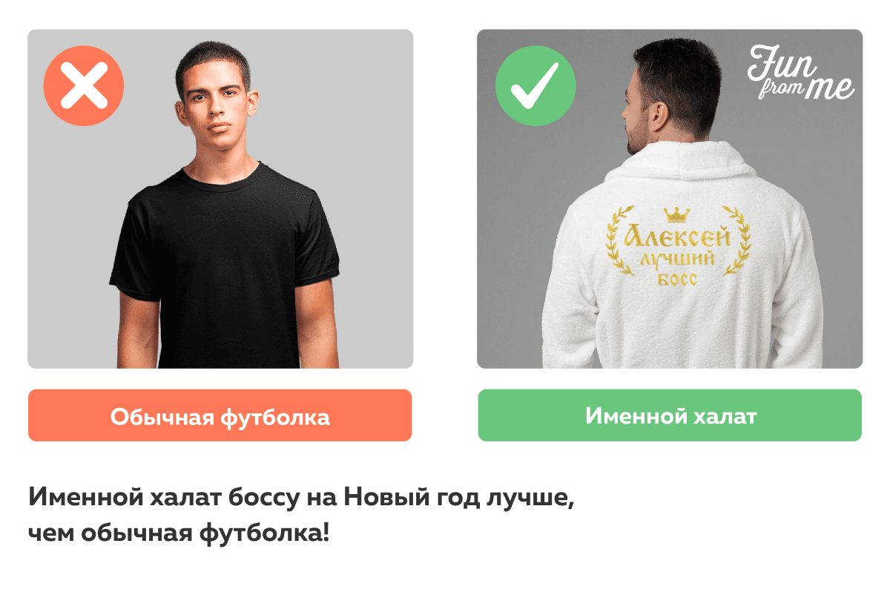The image size is (890, 598).
Task: Click caption line starting with Именной халат боссу
Action: tap(301, 498)
